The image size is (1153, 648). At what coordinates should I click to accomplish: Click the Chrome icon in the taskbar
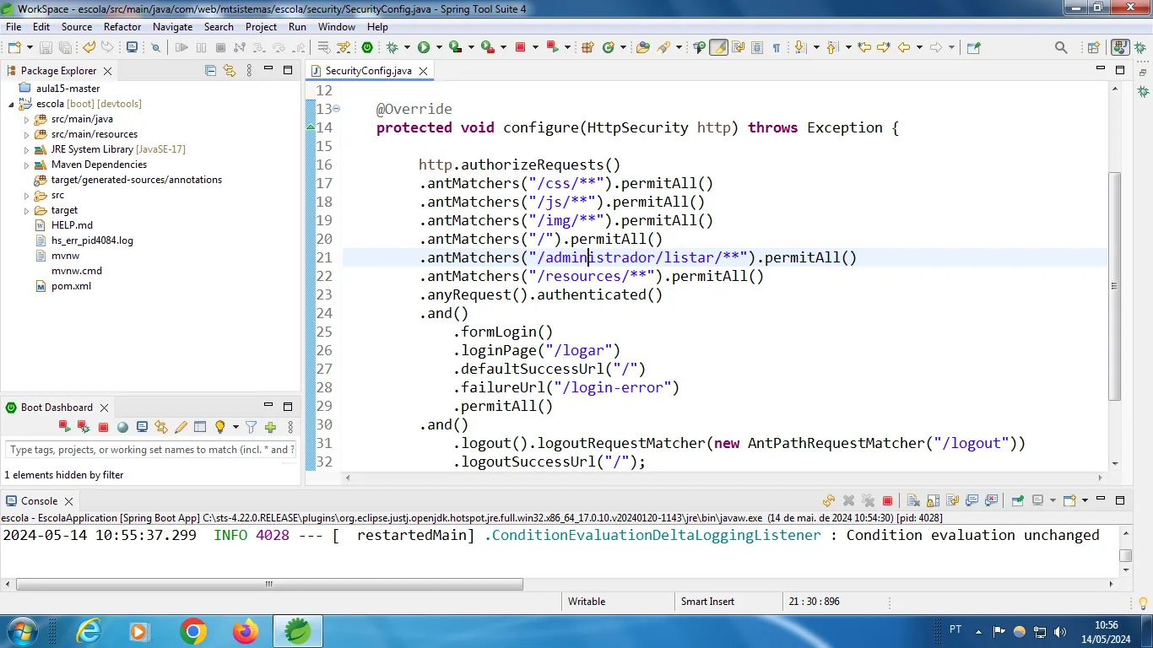click(x=193, y=630)
